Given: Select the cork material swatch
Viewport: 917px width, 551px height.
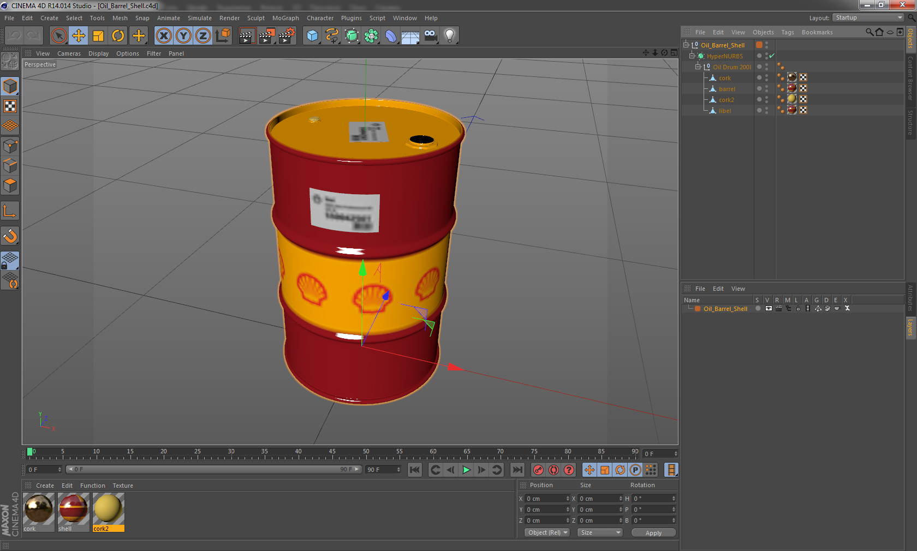Looking at the screenshot, I should [39, 512].
